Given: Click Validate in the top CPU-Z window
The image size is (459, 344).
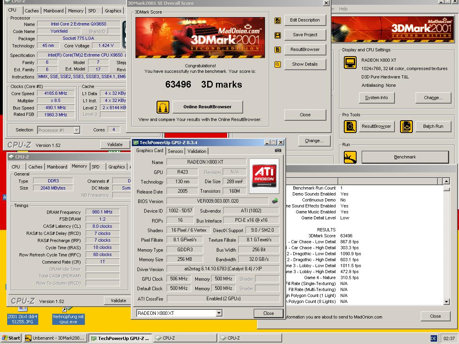Looking at the screenshot, I should tap(115, 145).
